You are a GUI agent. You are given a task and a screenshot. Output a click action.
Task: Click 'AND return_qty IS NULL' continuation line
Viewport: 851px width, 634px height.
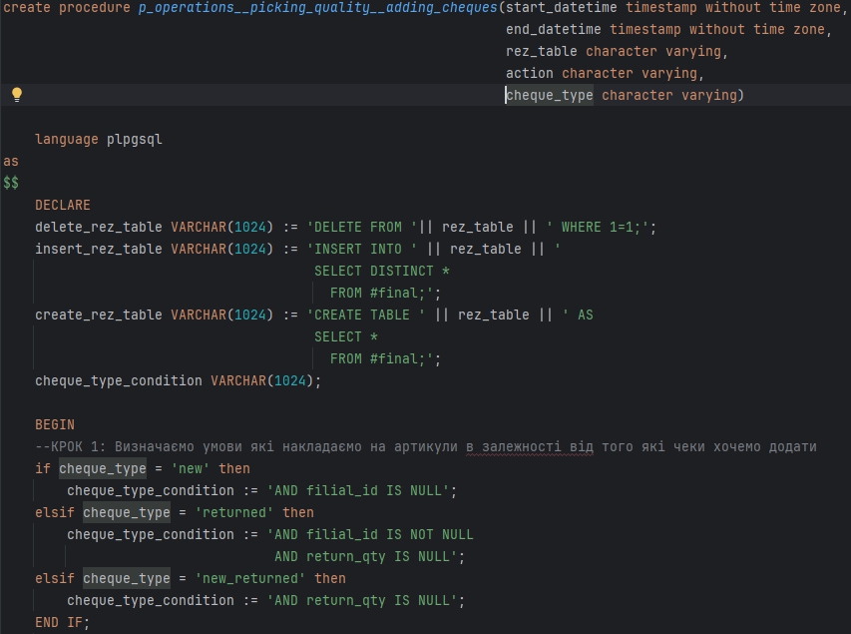369,556
